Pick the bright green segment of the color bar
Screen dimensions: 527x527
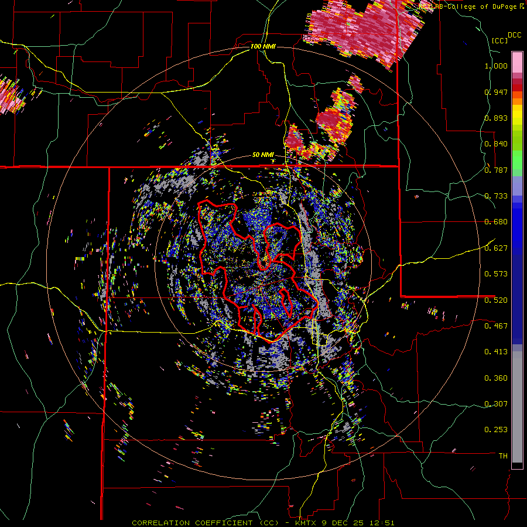pos(517,160)
